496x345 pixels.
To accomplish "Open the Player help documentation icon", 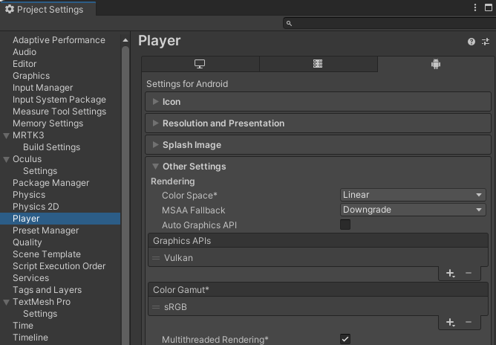I will tap(471, 42).
